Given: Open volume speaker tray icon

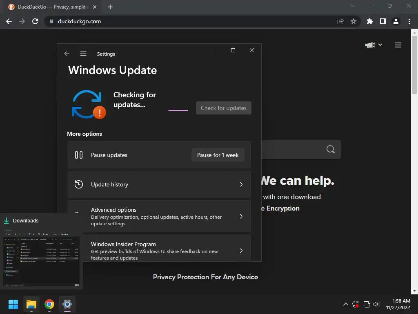Looking at the screenshot, I should (x=376, y=304).
